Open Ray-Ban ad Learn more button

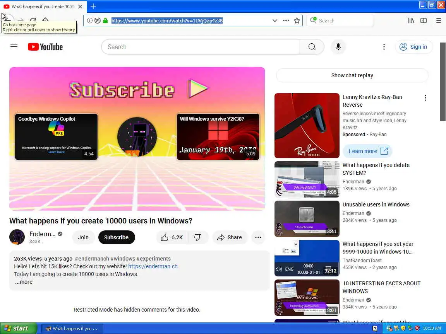point(367,151)
